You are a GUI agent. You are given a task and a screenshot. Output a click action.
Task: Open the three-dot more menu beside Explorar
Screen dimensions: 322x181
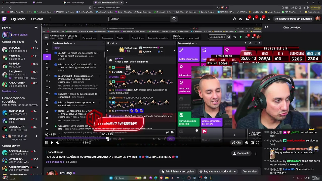pos(50,19)
